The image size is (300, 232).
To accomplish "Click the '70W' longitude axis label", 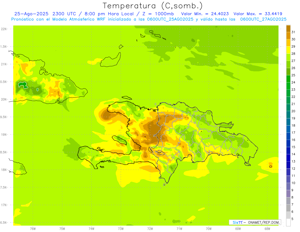I will (x=209, y=229).
